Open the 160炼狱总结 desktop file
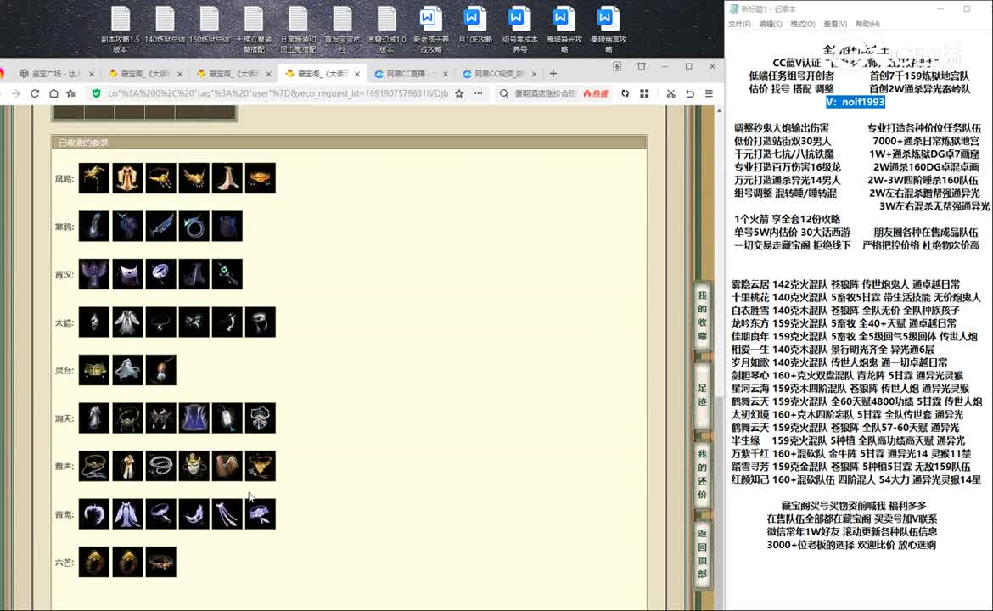Image resolution: width=993 pixels, height=611 pixels. 209,25
